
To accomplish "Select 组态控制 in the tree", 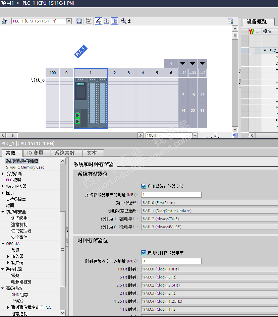I will [19, 314].
